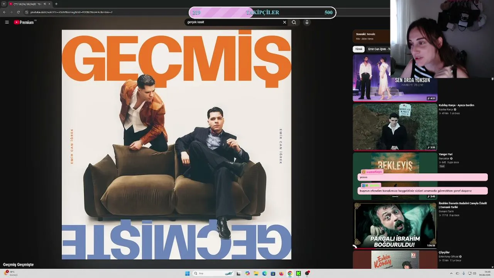Viewport: 494px width, 278px height.
Task: Open Task View from the taskbar
Action: coord(239,273)
